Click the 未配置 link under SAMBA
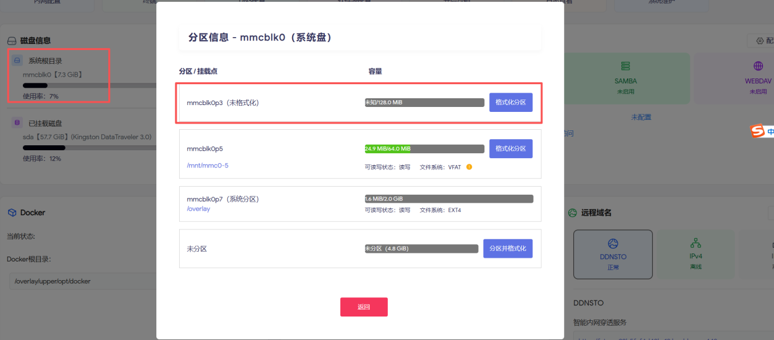 641,117
